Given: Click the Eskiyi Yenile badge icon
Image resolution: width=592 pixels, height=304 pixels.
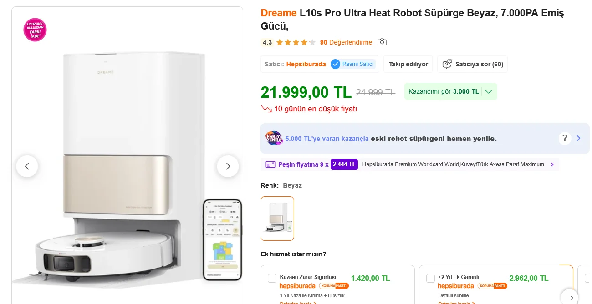Looking at the screenshot, I should click(x=274, y=138).
